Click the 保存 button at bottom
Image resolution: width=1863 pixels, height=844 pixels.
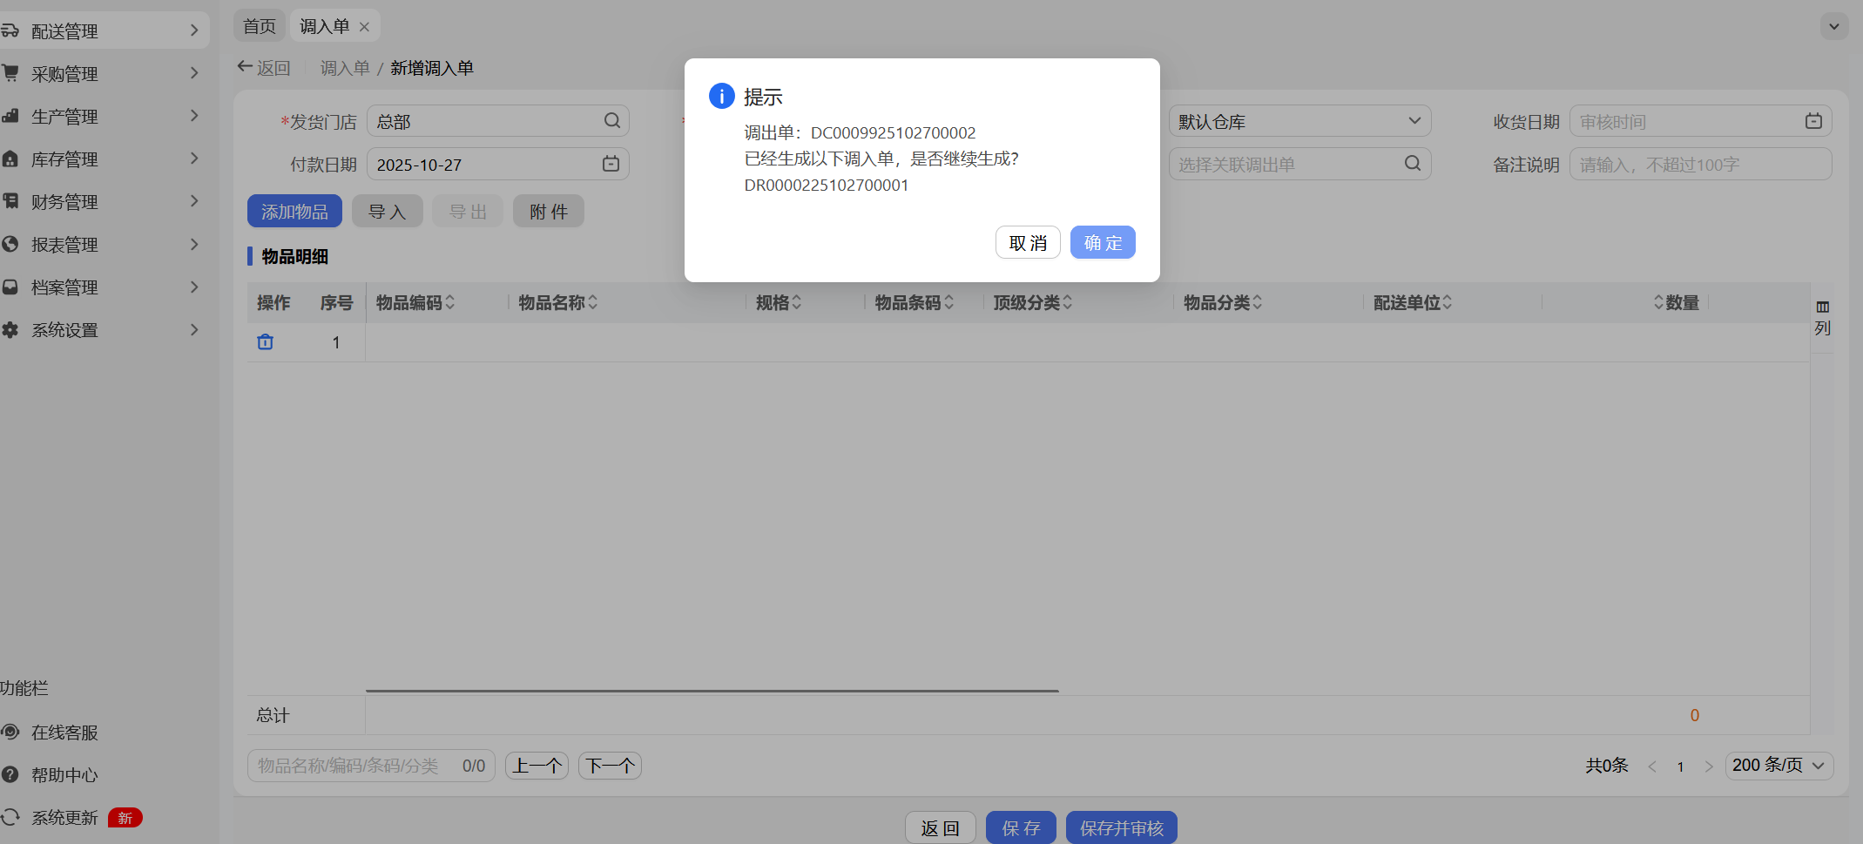(x=1021, y=827)
